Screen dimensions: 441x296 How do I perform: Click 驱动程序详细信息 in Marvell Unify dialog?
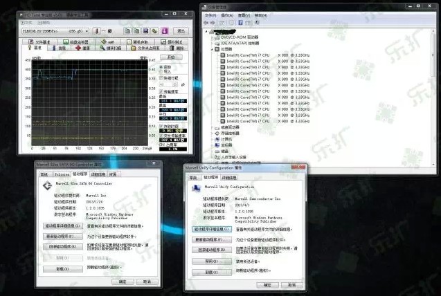(x=212, y=229)
